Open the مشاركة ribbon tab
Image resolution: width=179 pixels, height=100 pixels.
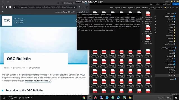point(157,4)
